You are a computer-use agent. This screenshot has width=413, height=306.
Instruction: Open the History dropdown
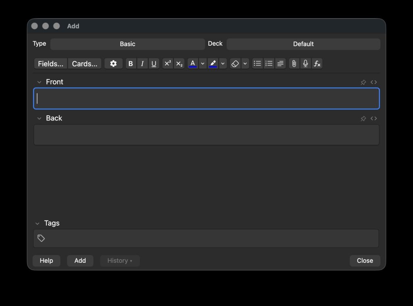120,261
